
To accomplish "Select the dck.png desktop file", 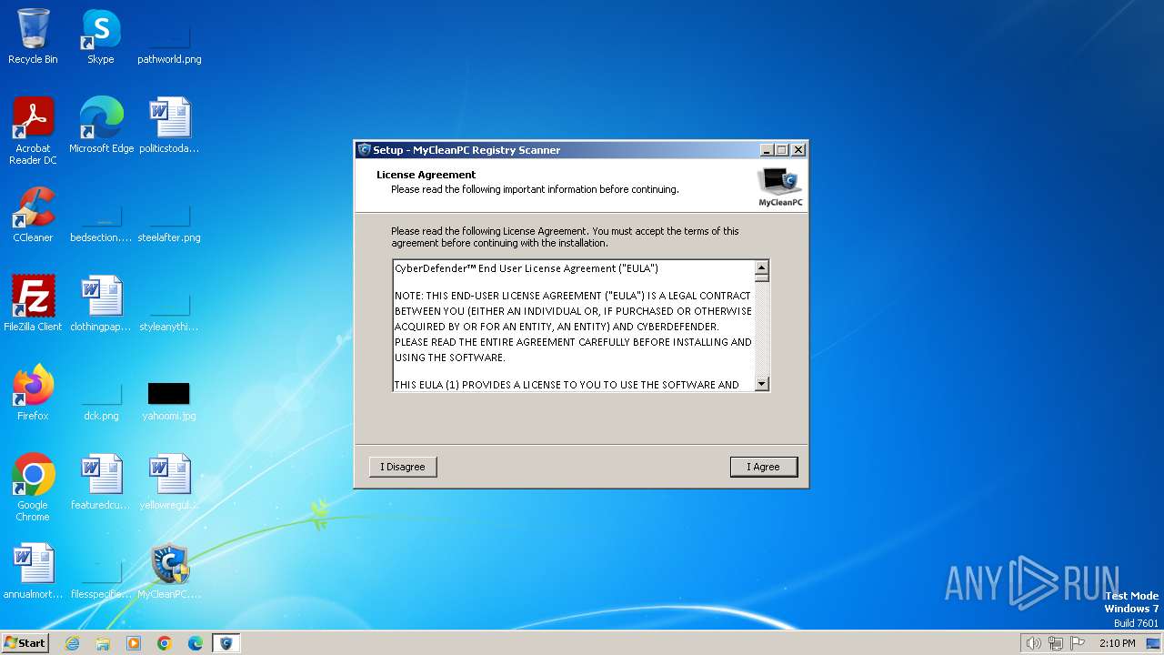I will pyautogui.click(x=101, y=399).
